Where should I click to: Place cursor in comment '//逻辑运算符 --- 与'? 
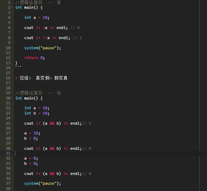click(x=38, y=93)
